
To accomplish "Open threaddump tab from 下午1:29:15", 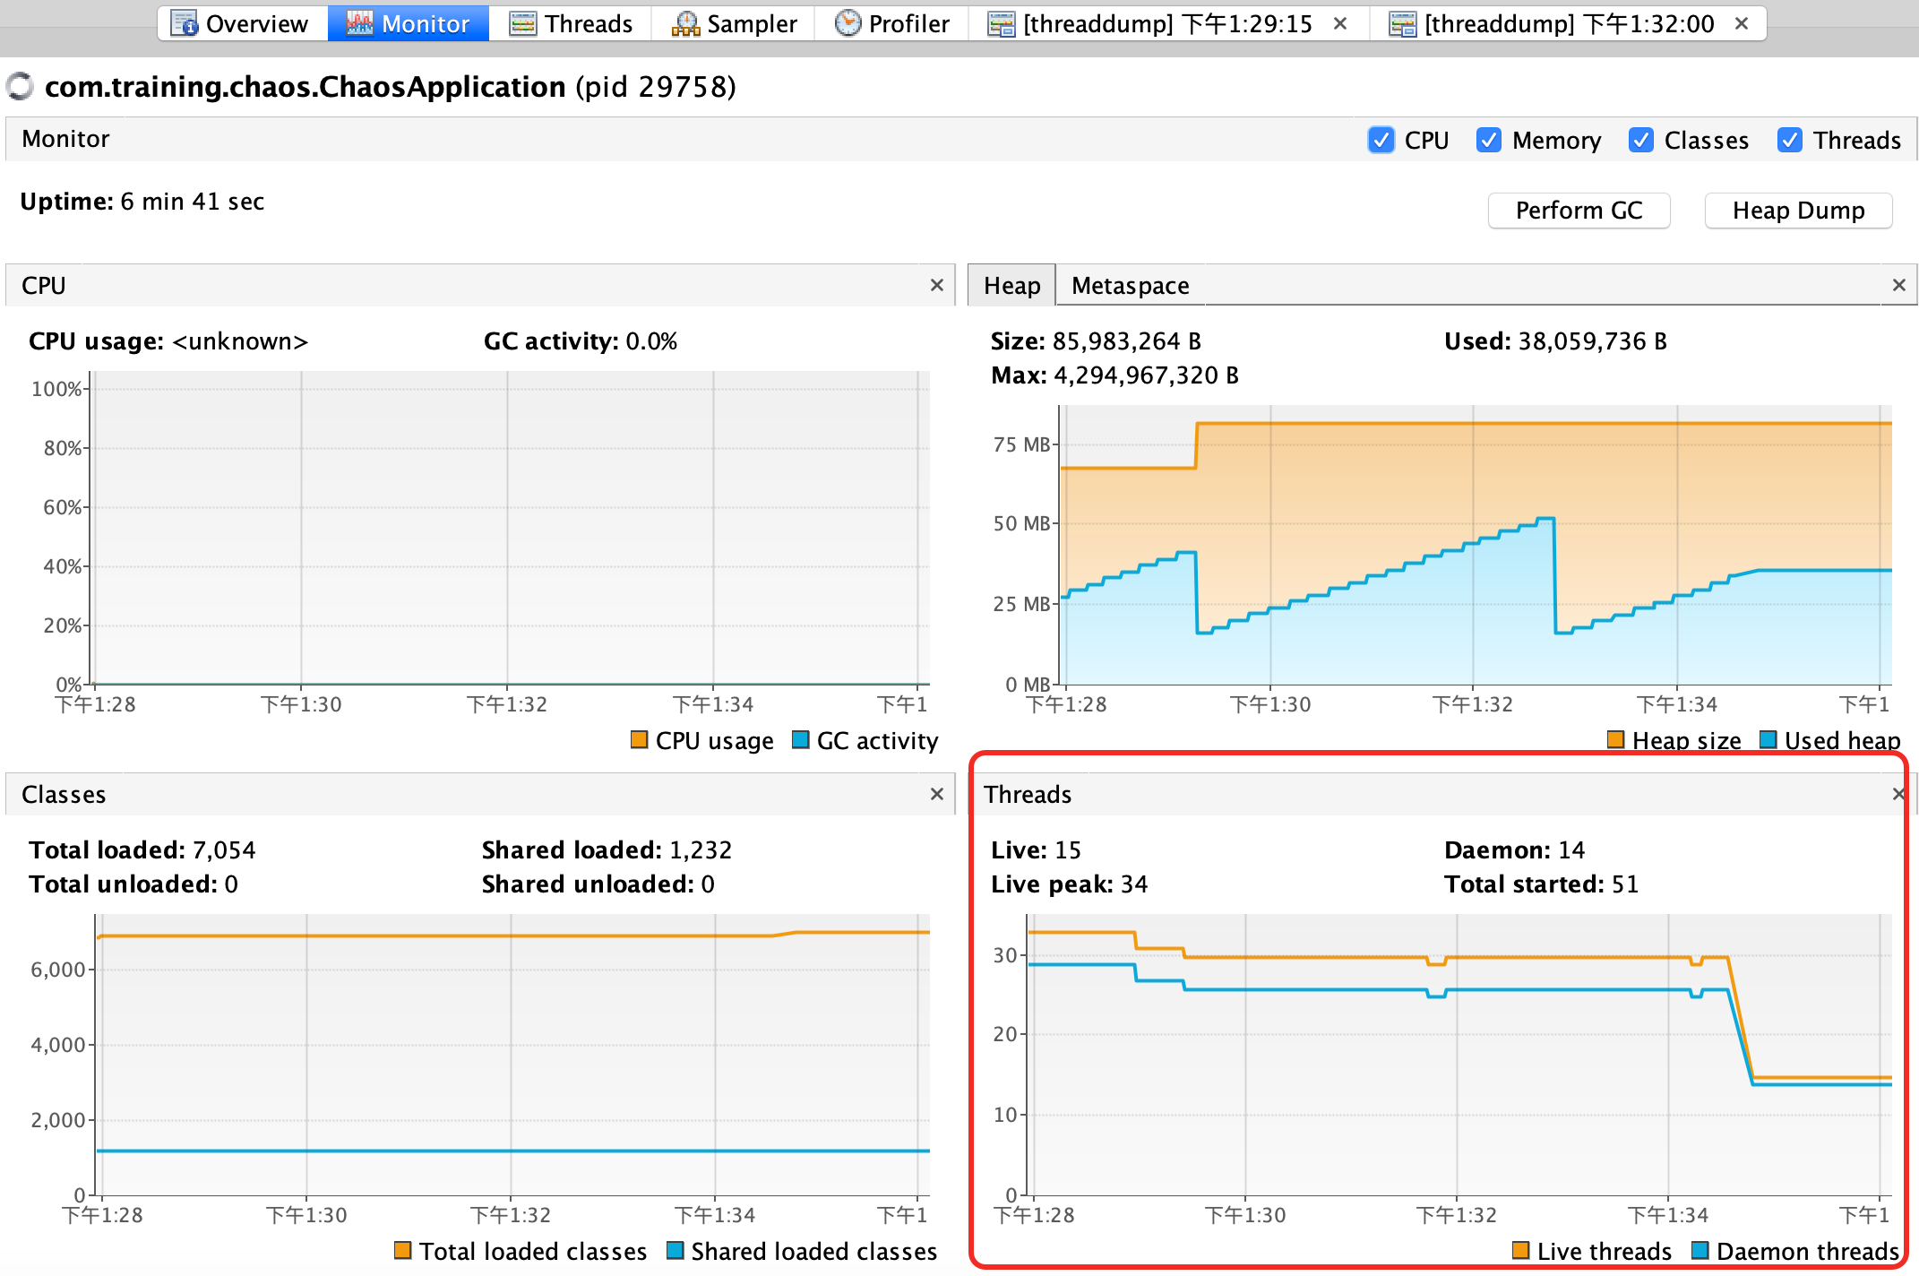I will click(x=1168, y=23).
